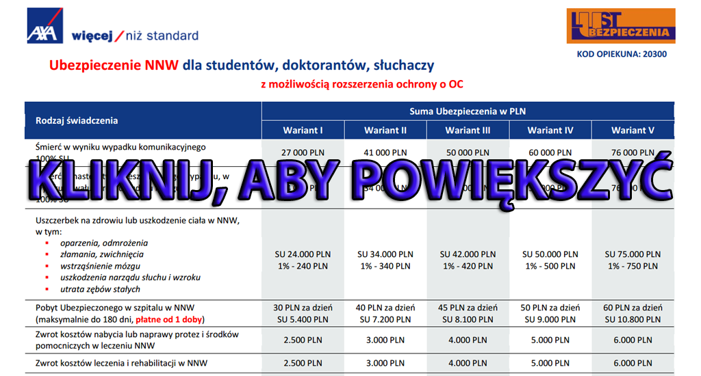This screenshot has height=376, width=701.
Task: Click 'Uszczerbek na zdrowiu lub uszkodzenie ciała' label
Action: tap(138, 220)
